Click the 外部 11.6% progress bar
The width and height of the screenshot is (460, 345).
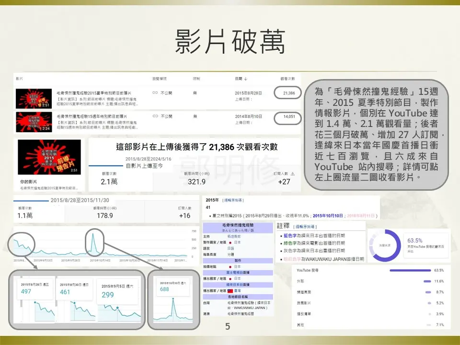(427, 281)
